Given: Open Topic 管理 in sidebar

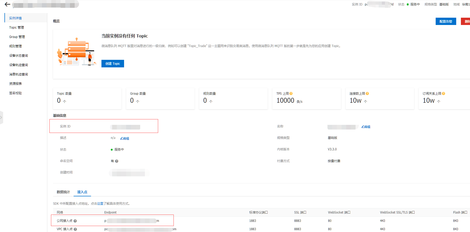Looking at the screenshot, I should pyautogui.click(x=16, y=28).
